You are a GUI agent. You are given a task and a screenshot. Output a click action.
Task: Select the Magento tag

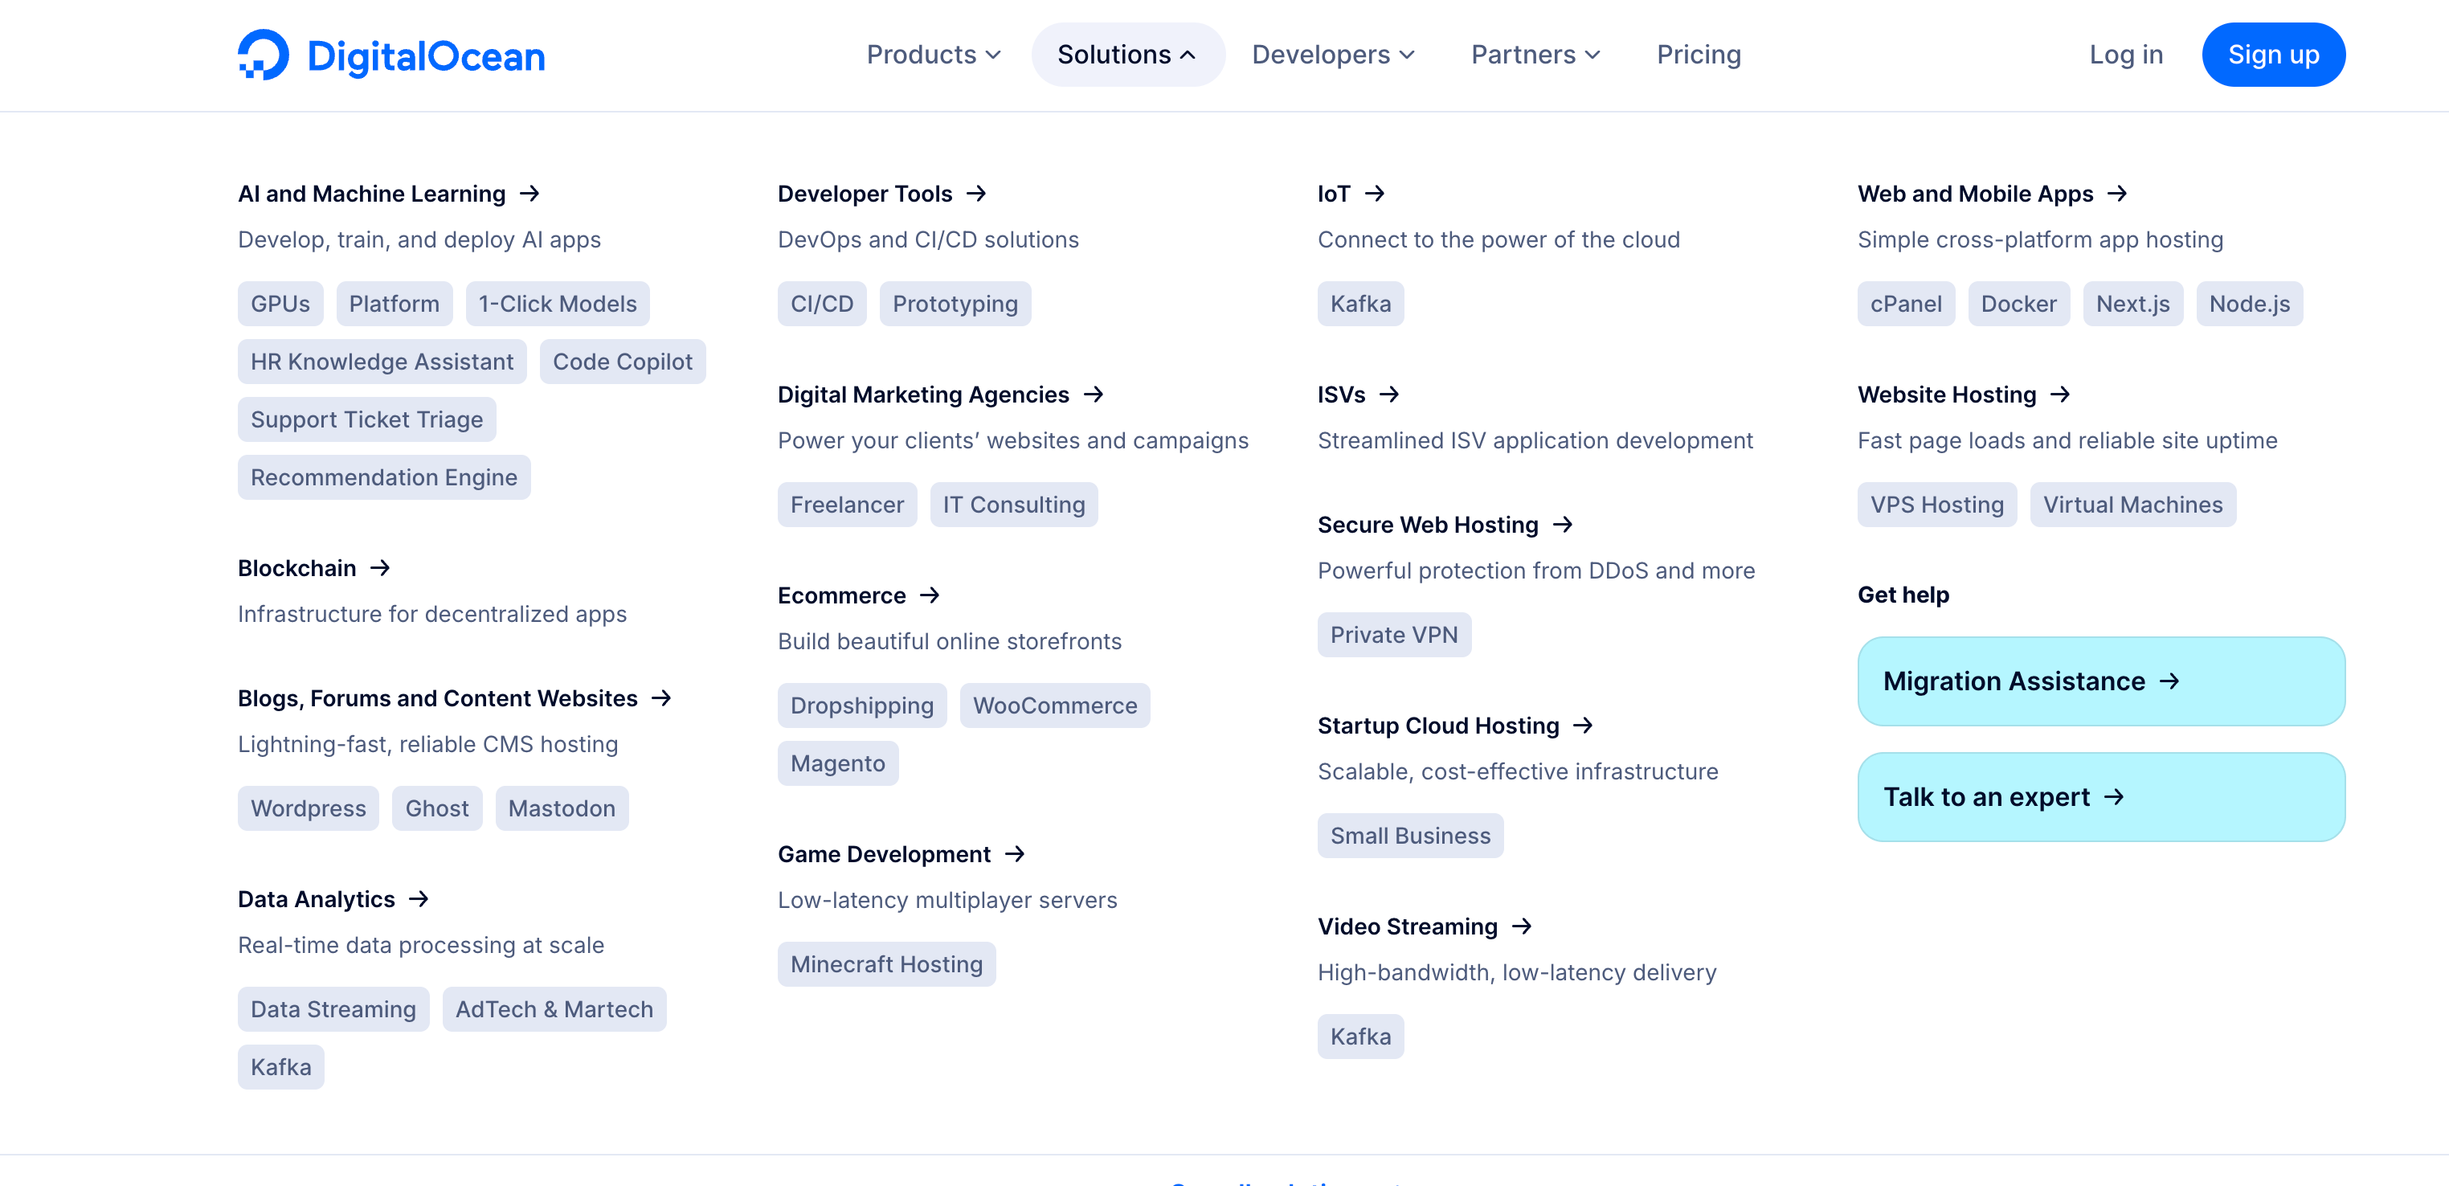pyautogui.click(x=837, y=763)
